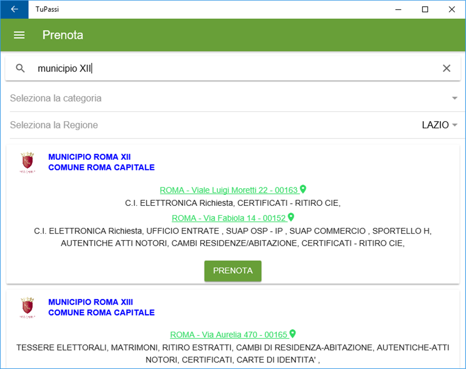Open the 'MUNICIPIO ROMA XII' title
The height and width of the screenshot is (369, 466).
pos(90,157)
